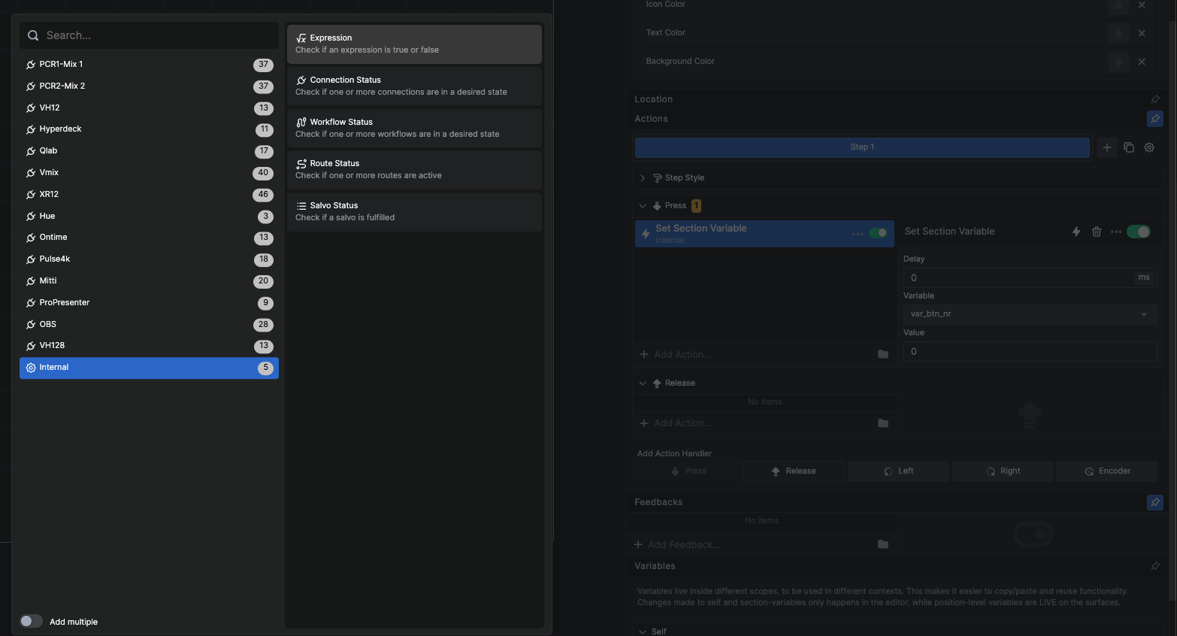1177x636 pixels.
Task: Clear the Text Color with X
Action: click(1142, 33)
